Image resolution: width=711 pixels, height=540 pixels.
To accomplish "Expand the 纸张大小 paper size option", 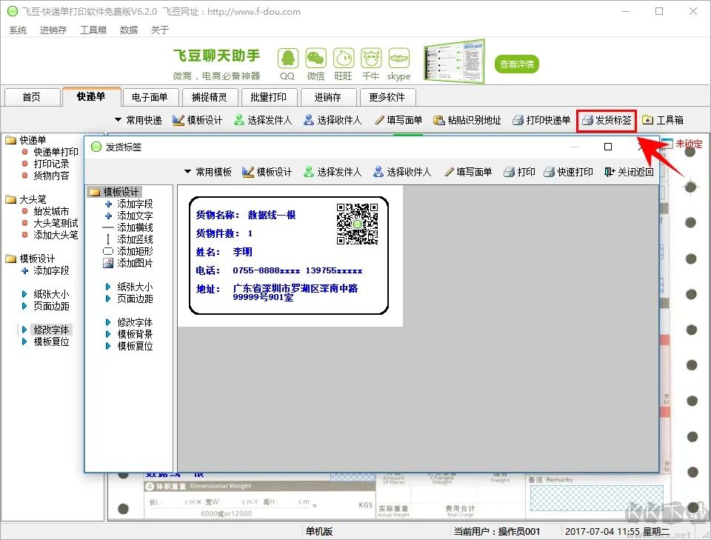I will [x=134, y=286].
